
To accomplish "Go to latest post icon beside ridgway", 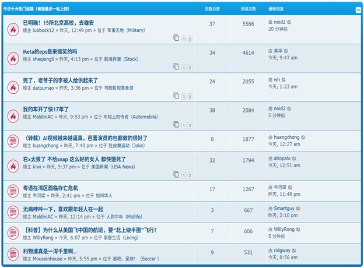I will [x=295, y=250].
